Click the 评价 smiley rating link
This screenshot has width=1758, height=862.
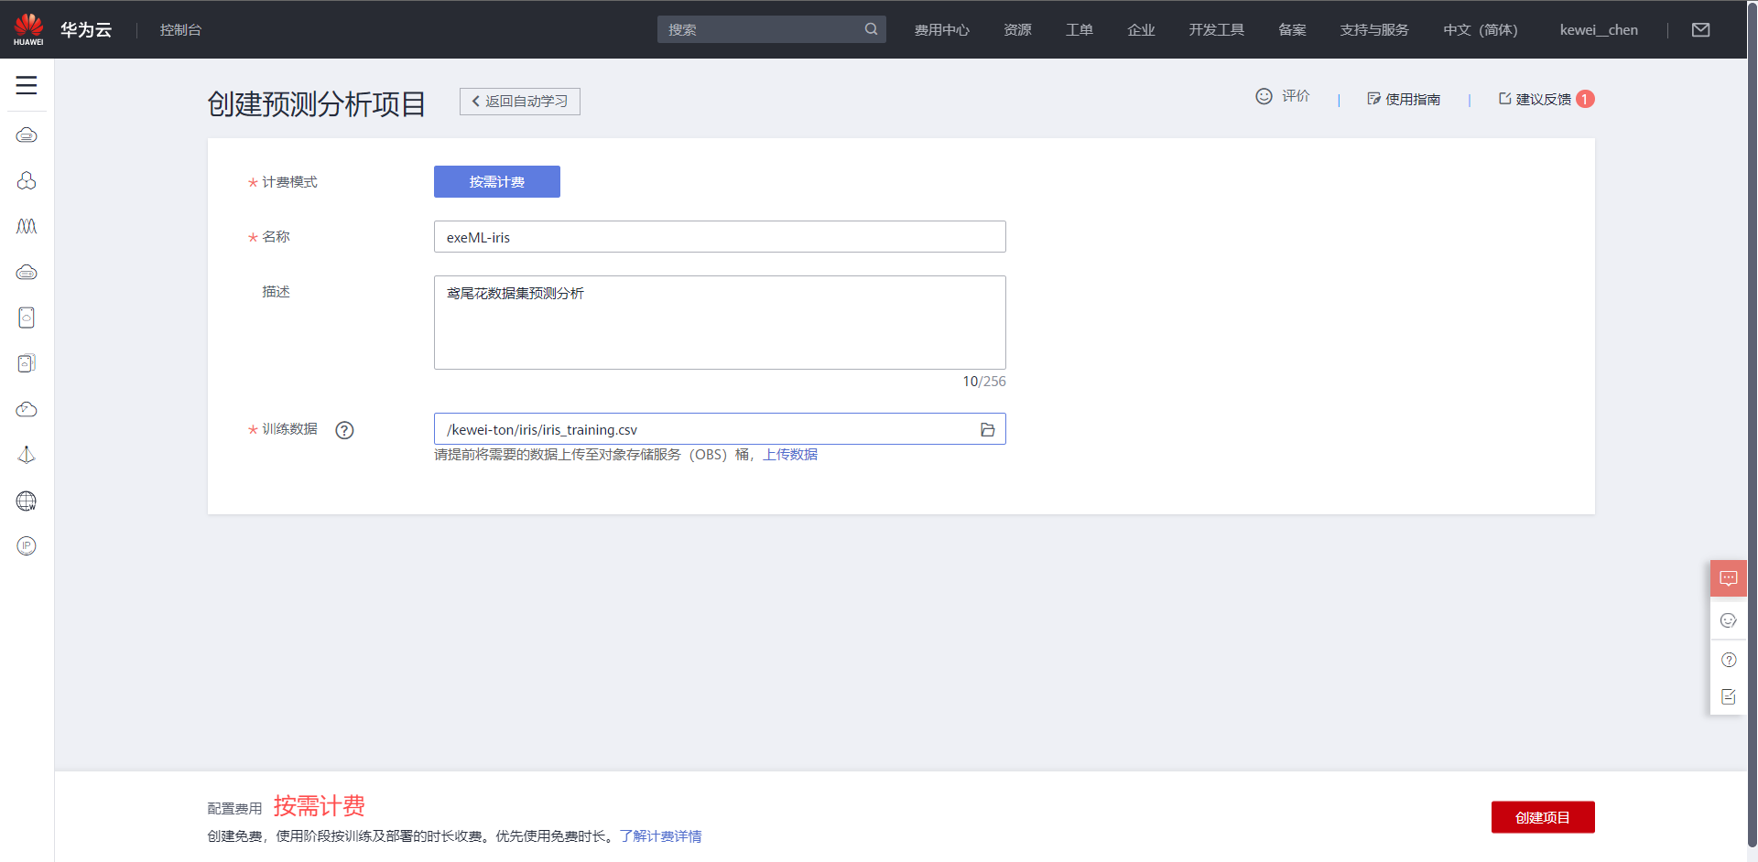1282,96
